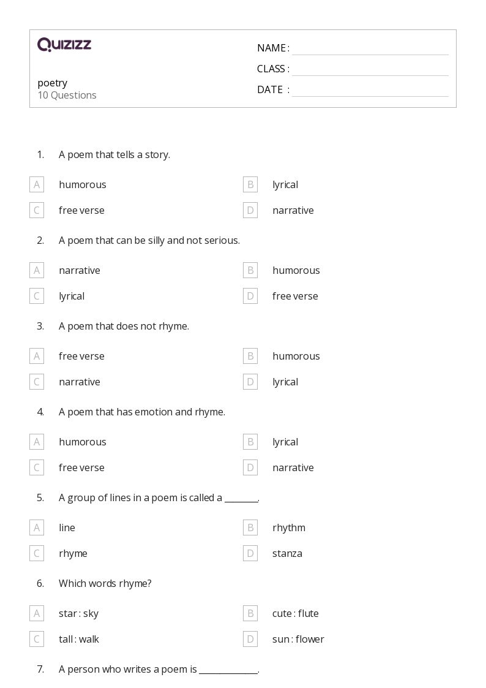
Task: Click the DATE input line
Action: tap(370, 91)
